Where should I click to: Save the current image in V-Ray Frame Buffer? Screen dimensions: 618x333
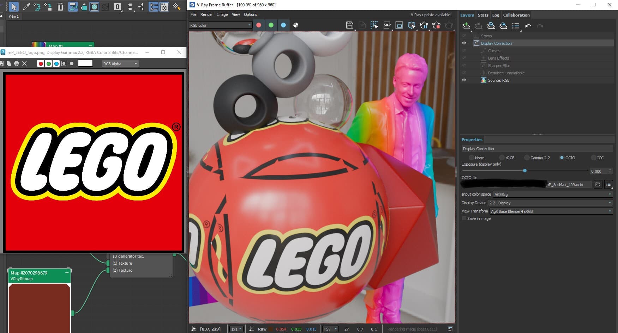(349, 25)
